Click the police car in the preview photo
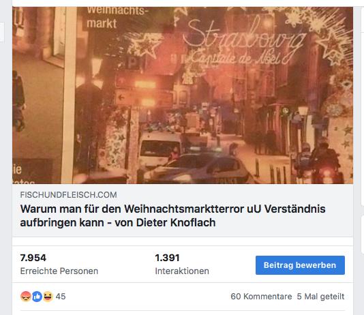The width and height of the screenshot is (364, 315). coord(197,168)
